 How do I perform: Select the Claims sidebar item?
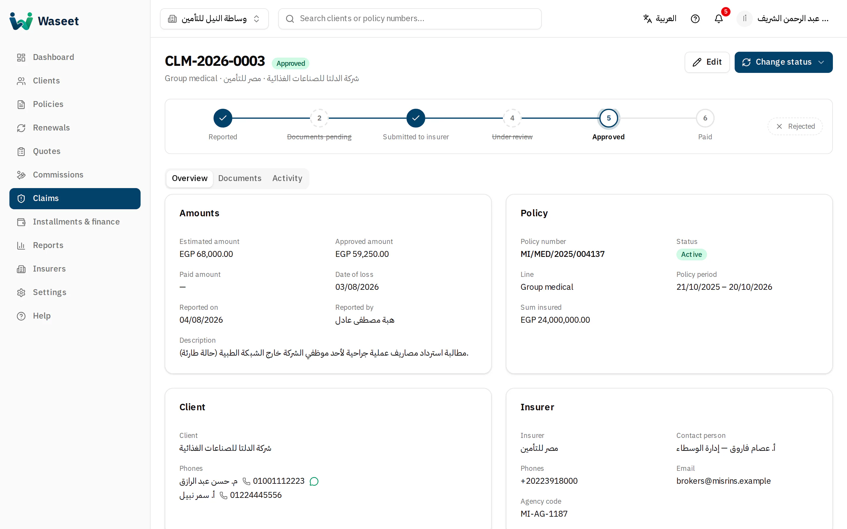coord(75,198)
